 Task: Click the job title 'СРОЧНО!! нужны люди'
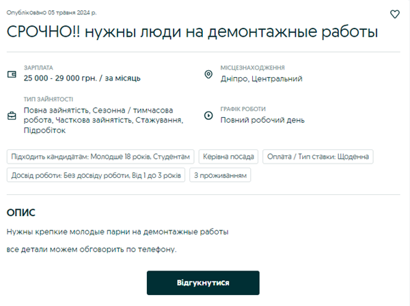pyautogui.click(x=192, y=32)
